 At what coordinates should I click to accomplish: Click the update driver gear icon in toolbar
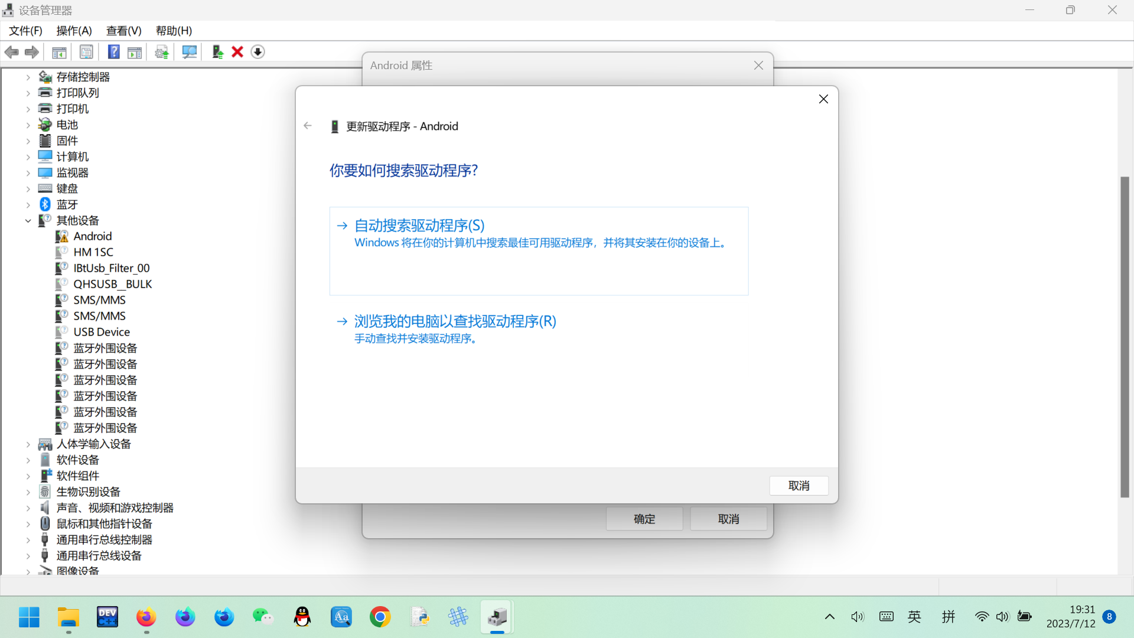click(162, 52)
